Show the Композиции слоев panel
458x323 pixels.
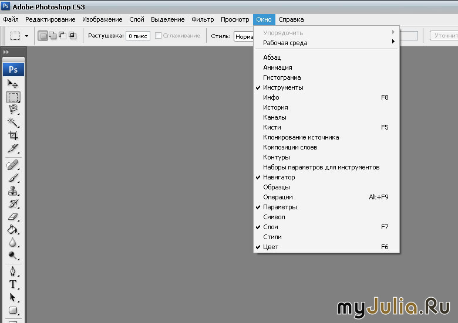(x=326, y=147)
